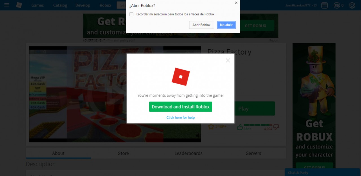Viewport: 361px width, 176px height.
Task: Click the 4,004 dislikes count
Action: pyautogui.click(x=268, y=129)
